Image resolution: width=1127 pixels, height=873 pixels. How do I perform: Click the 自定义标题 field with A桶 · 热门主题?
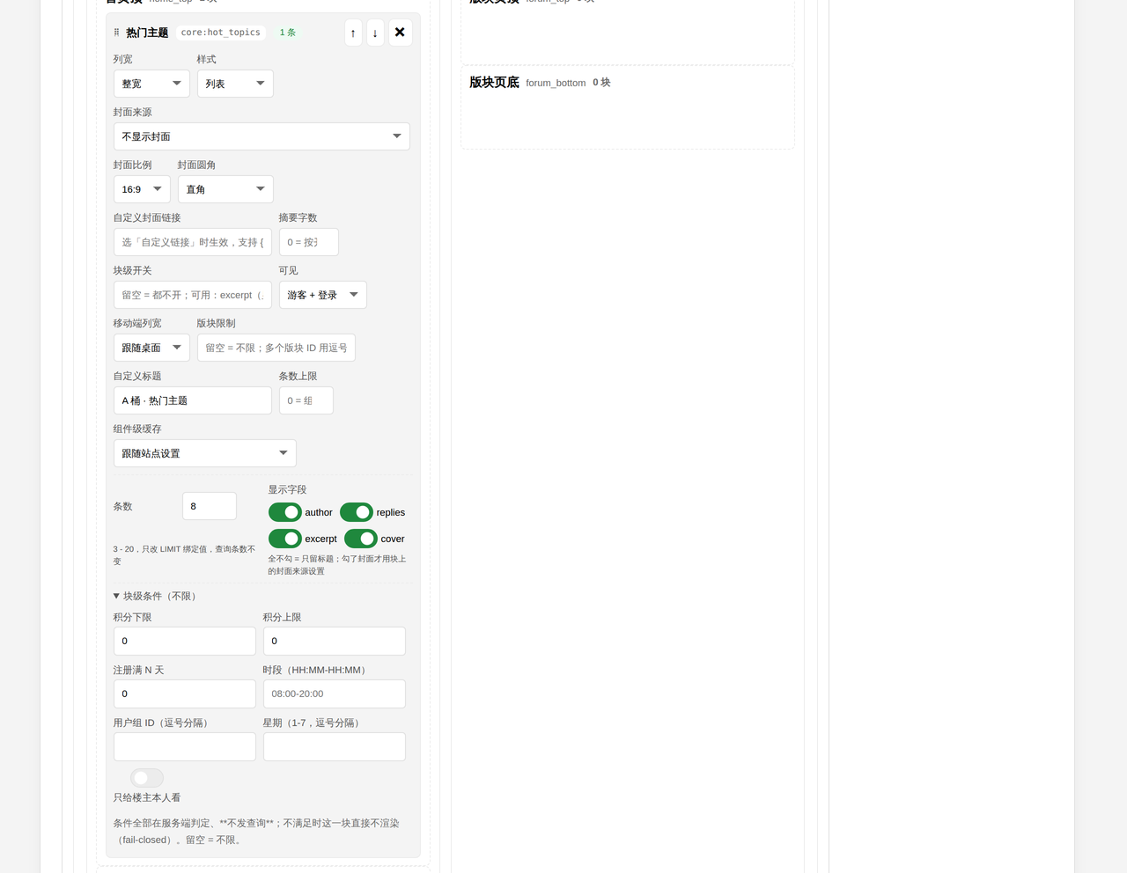(x=193, y=400)
